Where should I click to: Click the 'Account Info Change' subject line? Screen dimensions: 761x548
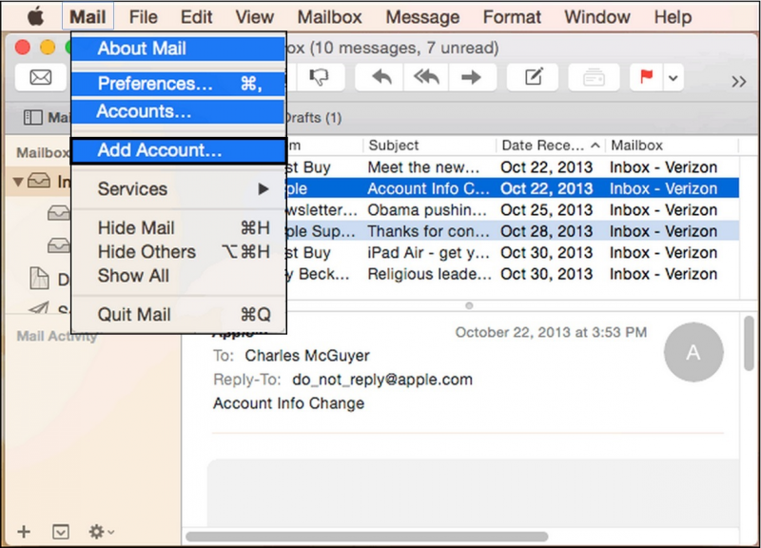(x=289, y=403)
